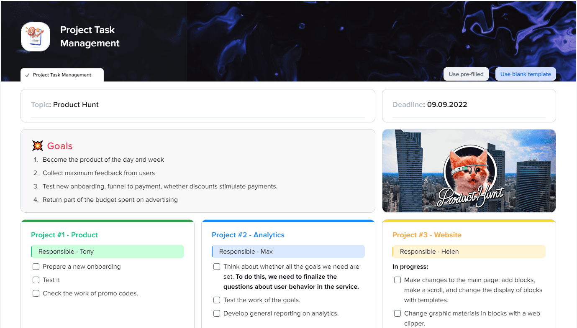Tick the 'Think about whether all the goals' checkbox
Screen dimensions: 577x328
[217, 267]
